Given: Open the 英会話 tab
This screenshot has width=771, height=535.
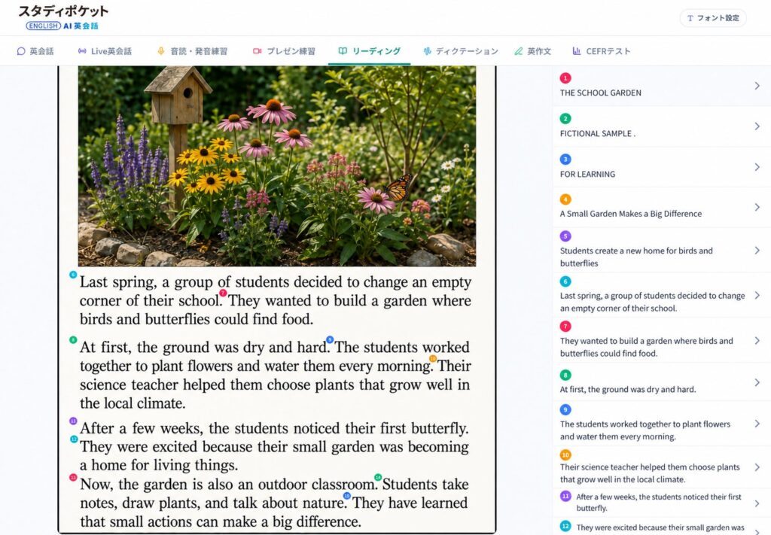Looking at the screenshot, I should (35, 51).
